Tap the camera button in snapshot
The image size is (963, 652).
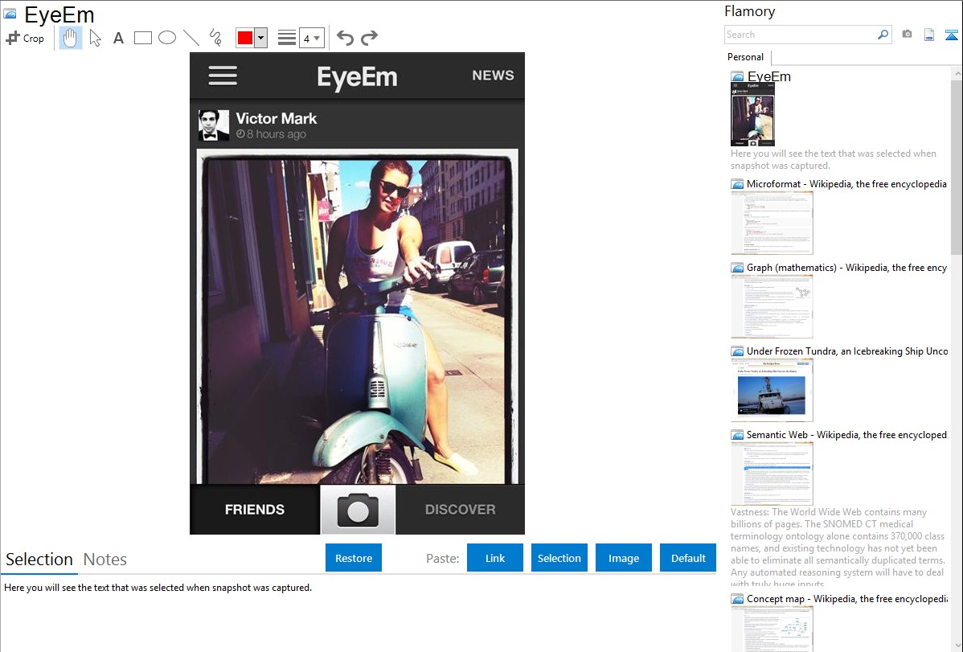pos(358,510)
